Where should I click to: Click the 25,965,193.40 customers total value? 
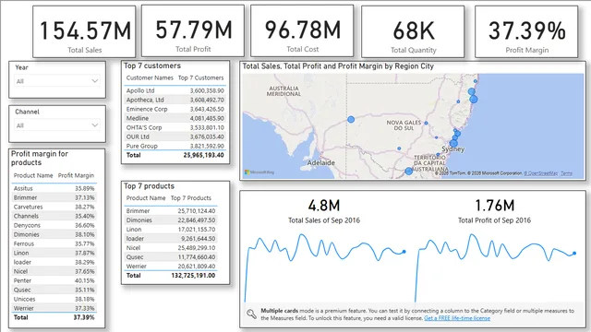pos(203,155)
